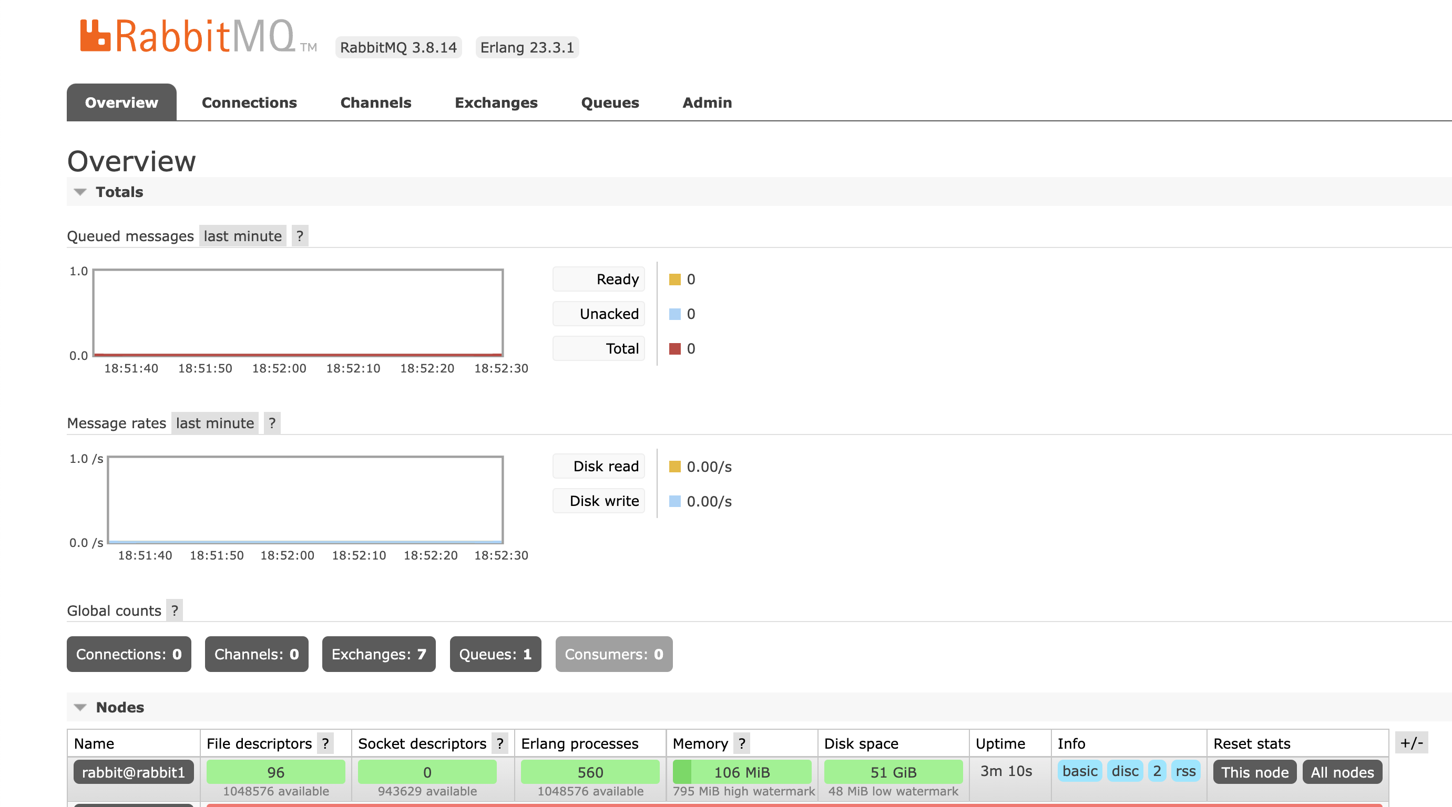Toggle node columns with +/- button

coord(1411,743)
